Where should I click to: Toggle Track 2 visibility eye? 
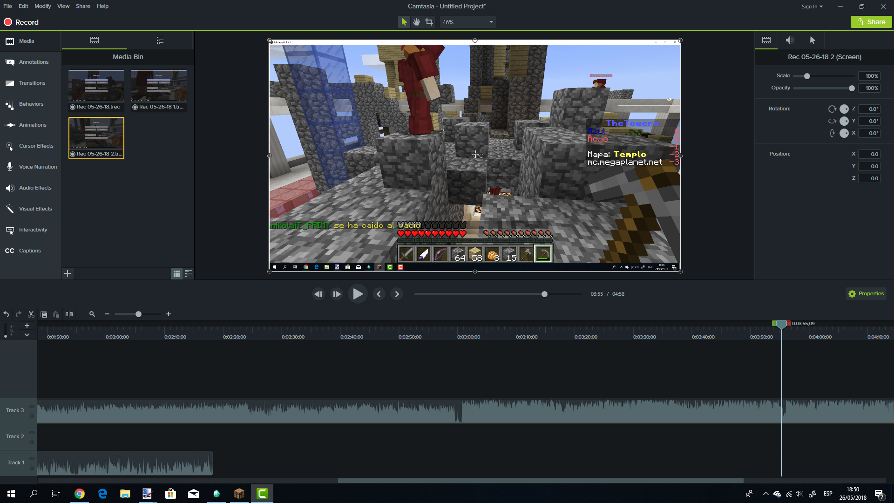coord(32,433)
